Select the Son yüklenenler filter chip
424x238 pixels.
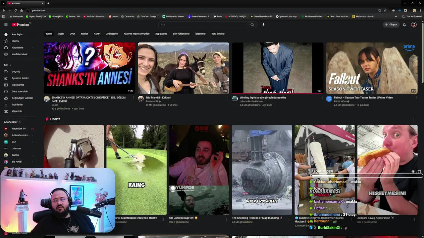[x=181, y=34]
